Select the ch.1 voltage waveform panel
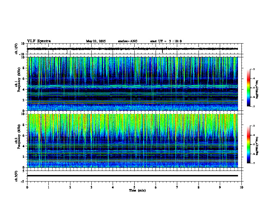 [135, 49]
